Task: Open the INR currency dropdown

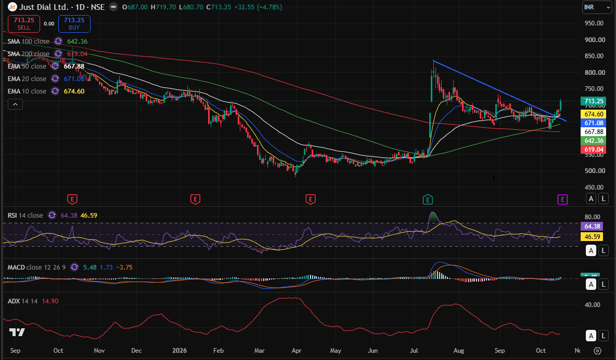Action: 597,7
